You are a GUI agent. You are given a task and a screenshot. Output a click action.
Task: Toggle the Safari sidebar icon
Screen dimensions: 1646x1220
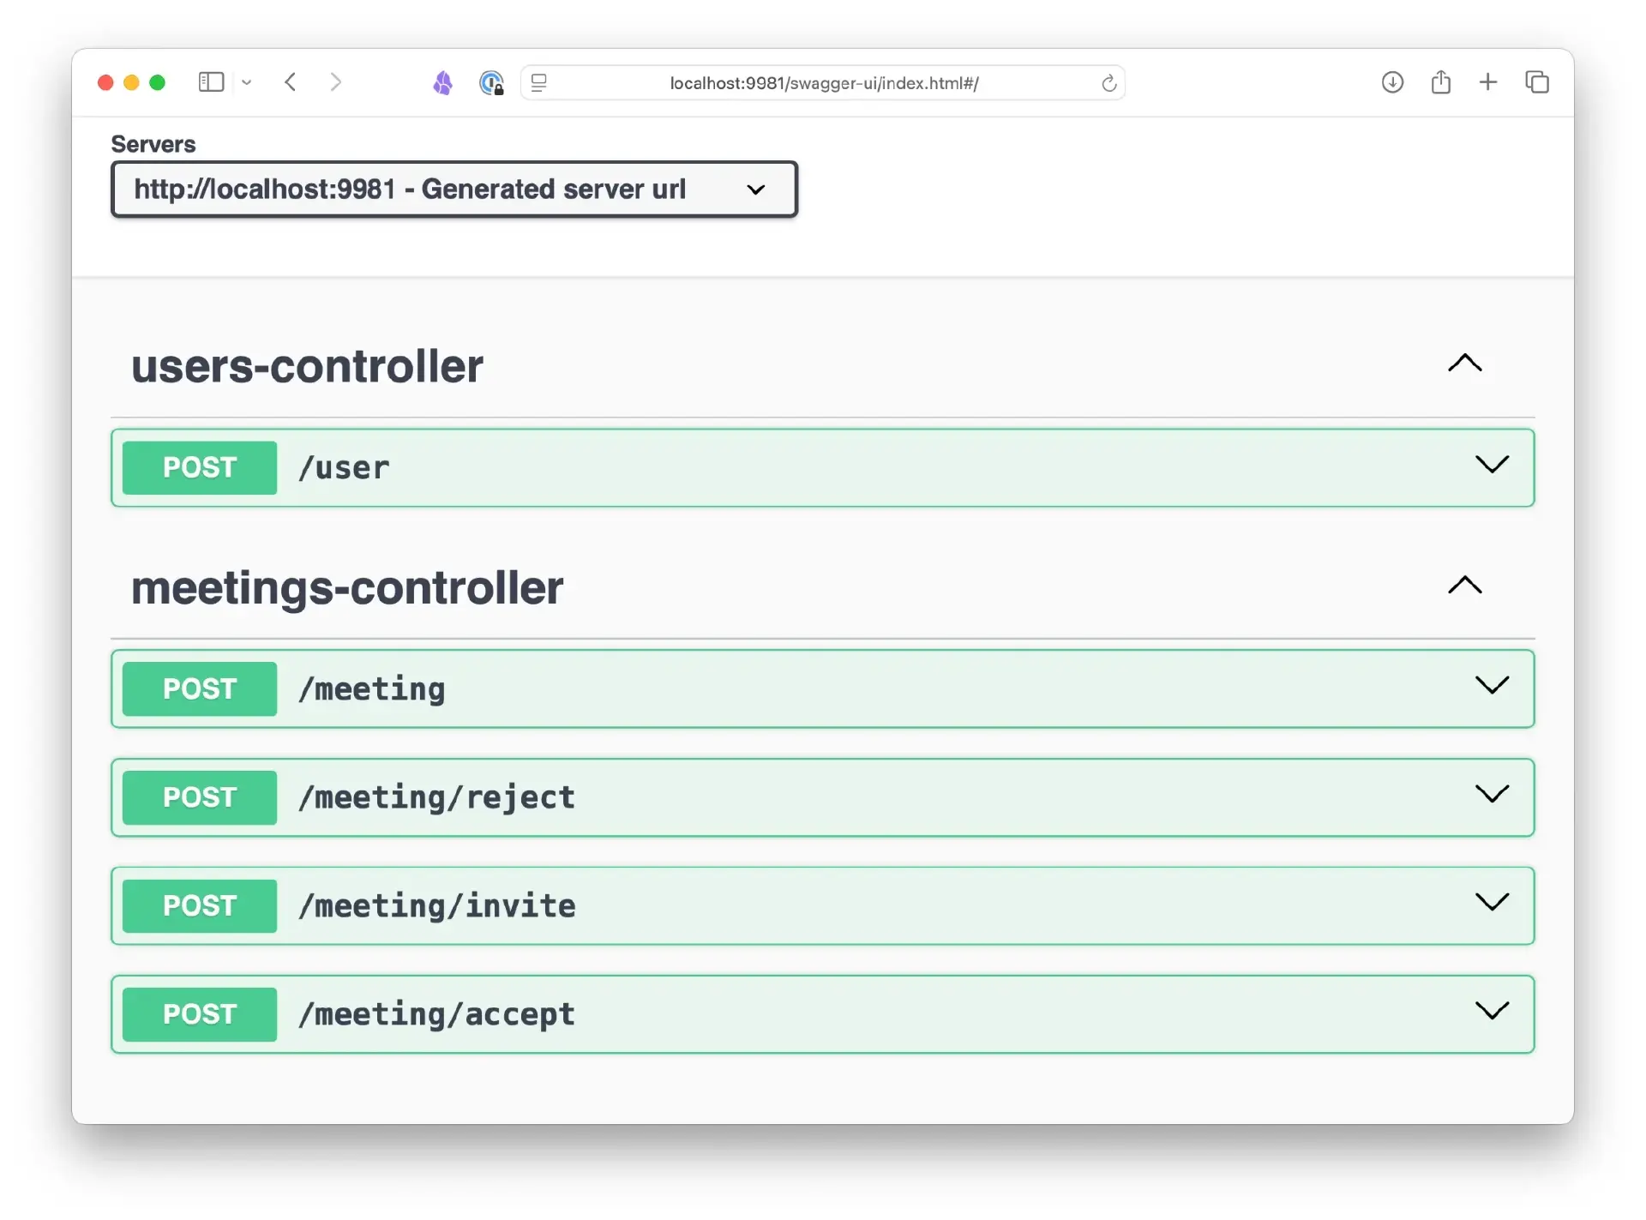pos(211,82)
